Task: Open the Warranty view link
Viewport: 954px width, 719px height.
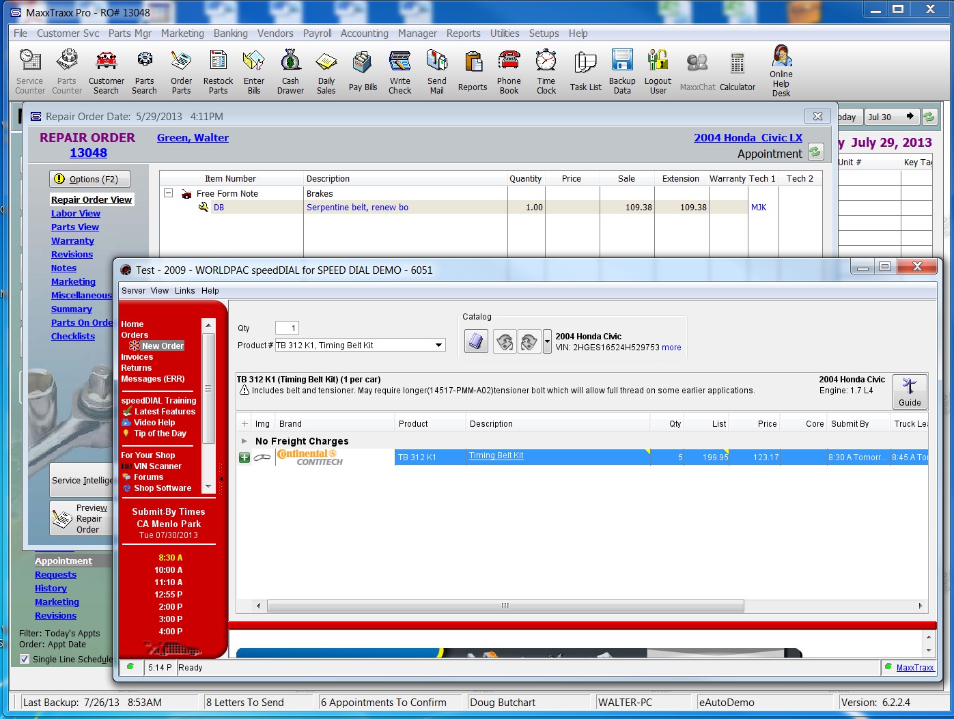Action: 72,241
